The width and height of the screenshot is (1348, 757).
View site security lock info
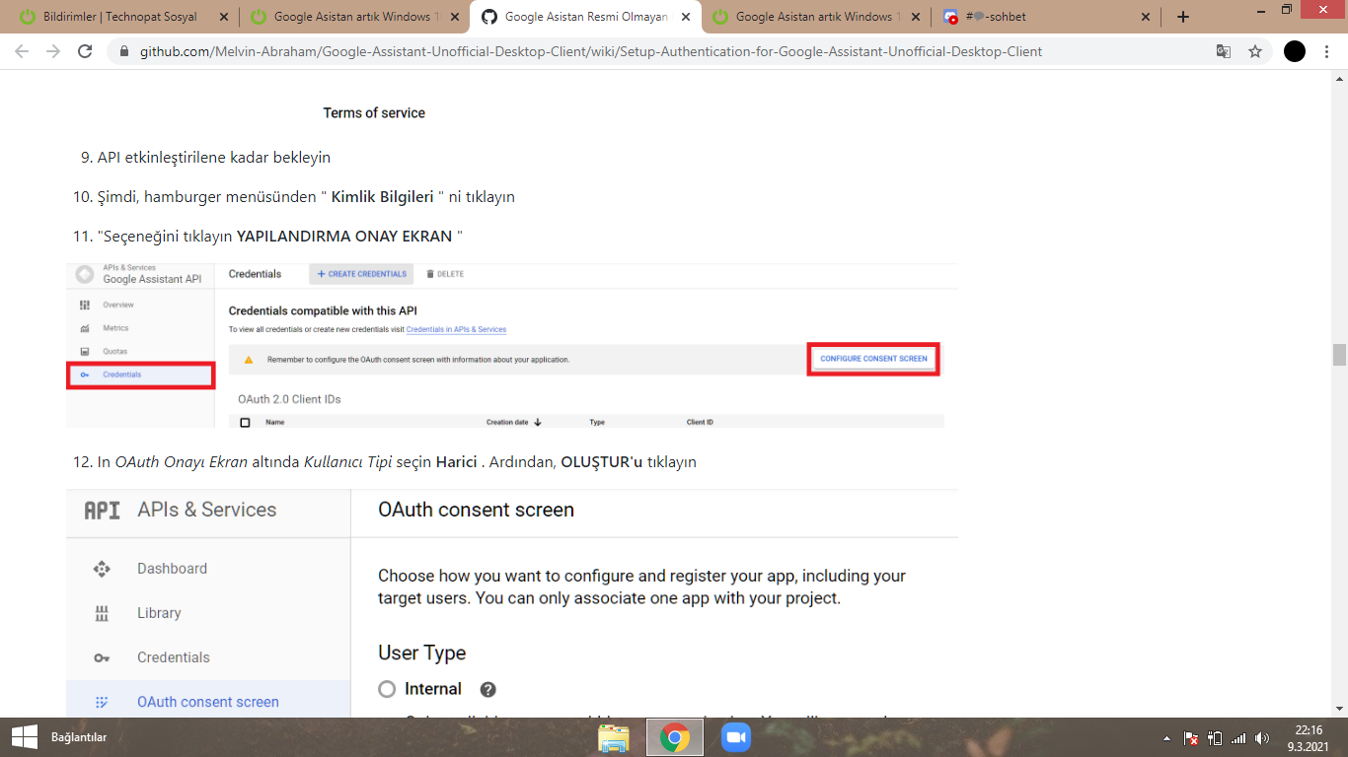pos(124,51)
